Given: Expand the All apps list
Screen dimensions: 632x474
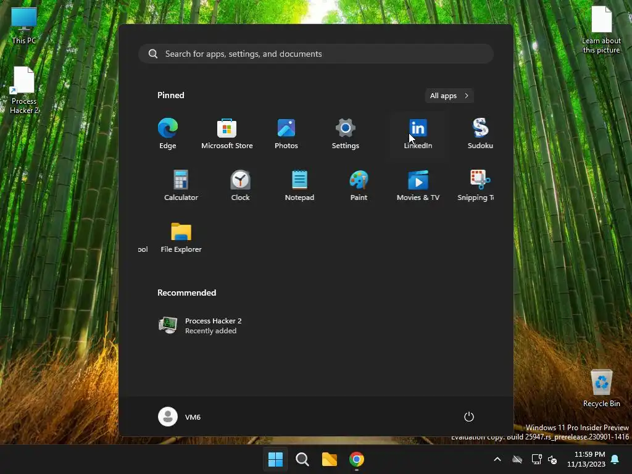Looking at the screenshot, I should pyautogui.click(x=449, y=96).
